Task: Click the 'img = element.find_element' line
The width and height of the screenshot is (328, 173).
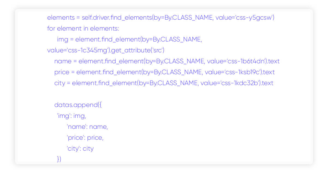Action: tap(129, 40)
